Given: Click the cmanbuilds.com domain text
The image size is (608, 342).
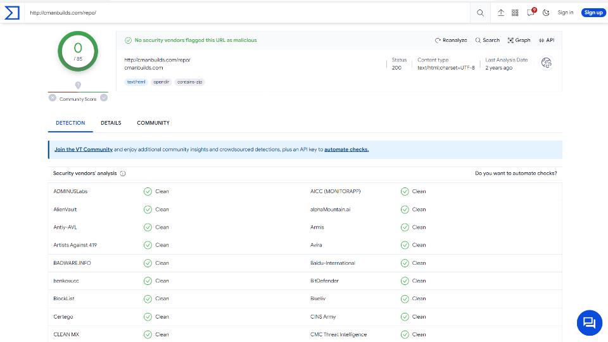Looking at the screenshot, I should click(144, 68).
